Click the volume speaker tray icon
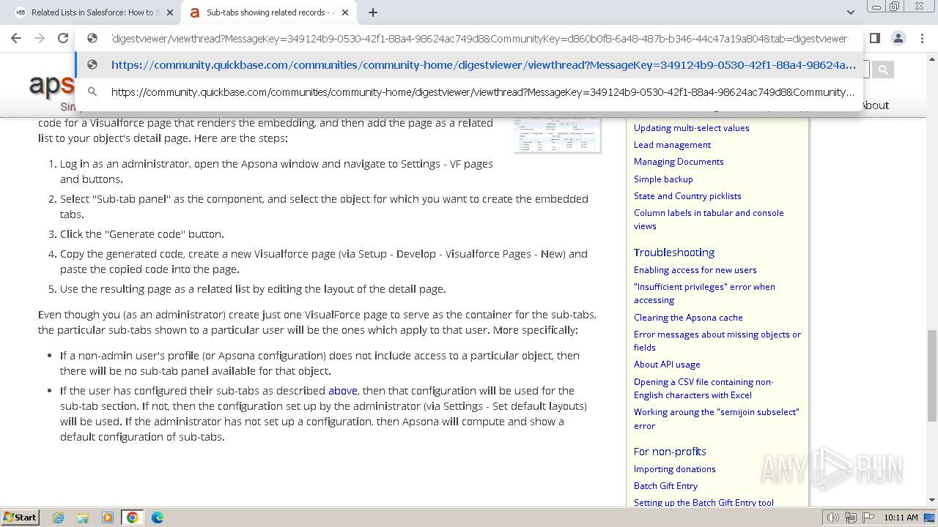 833,517
